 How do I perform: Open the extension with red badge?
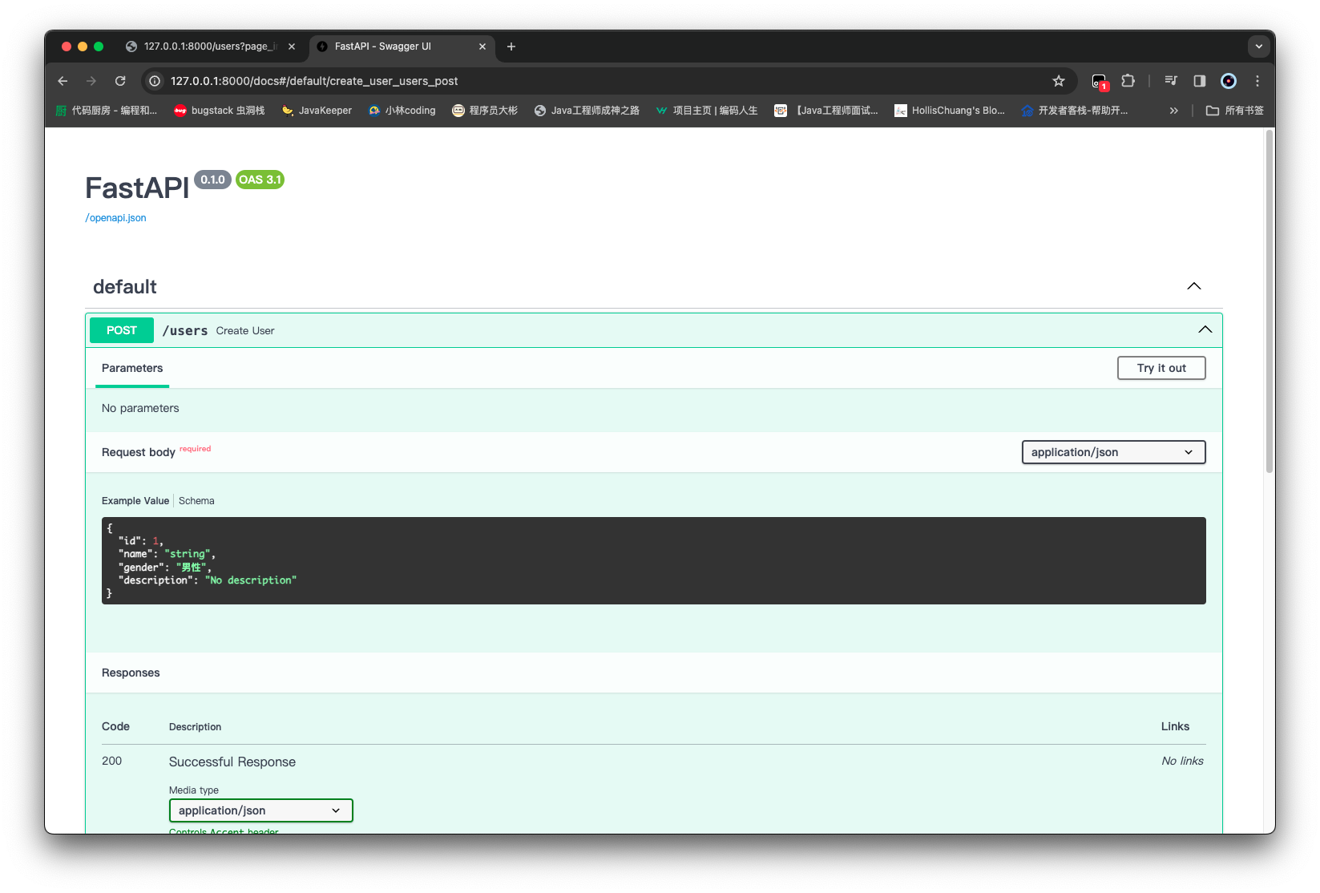tap(1100, 81)
